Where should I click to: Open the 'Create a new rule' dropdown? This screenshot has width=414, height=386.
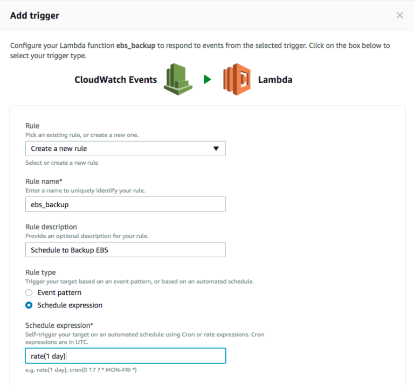[x=126, y=149]
